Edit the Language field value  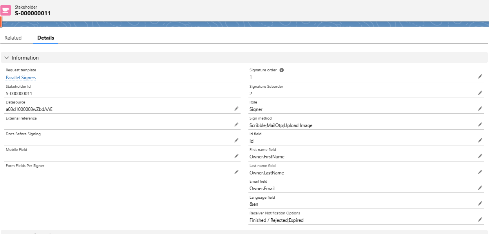tap(480, 204)
